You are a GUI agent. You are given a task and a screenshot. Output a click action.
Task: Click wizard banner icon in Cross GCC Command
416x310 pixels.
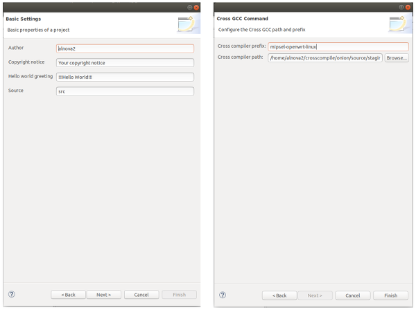pyautogui.click(x=400, y=24)
